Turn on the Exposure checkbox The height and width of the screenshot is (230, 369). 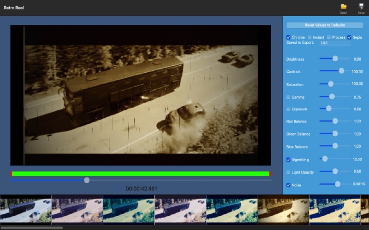[x=288, y=109]
